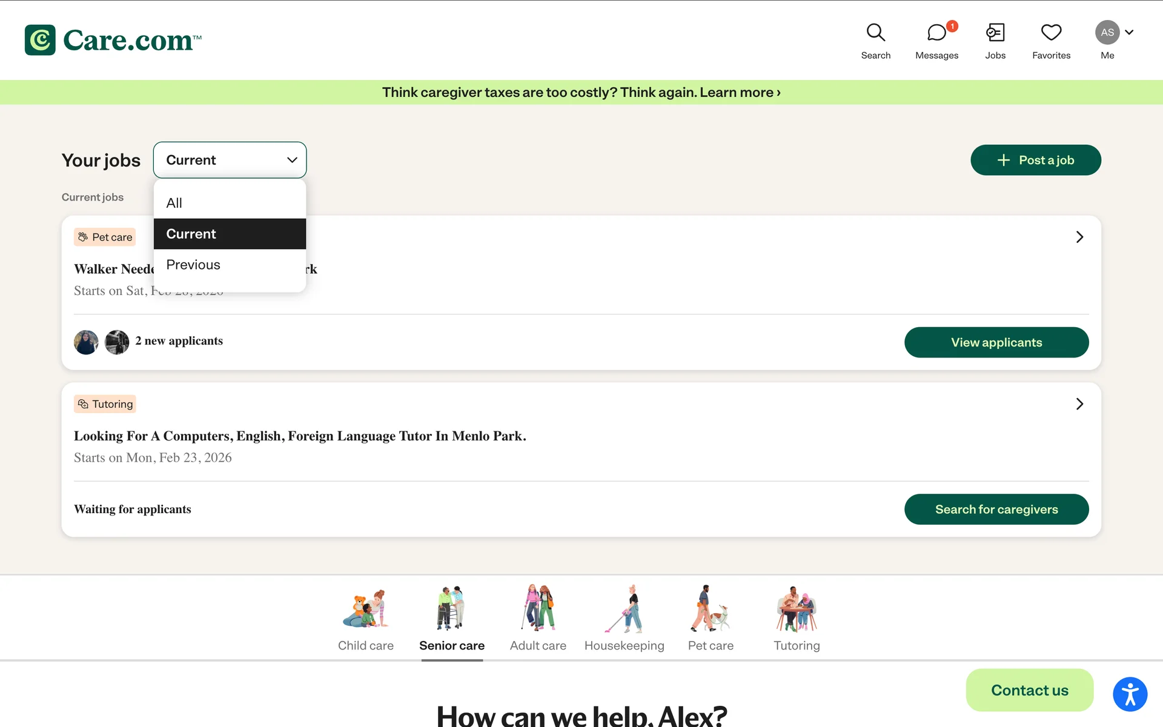Viewport: 1163px width, 727px height.
Task: Click the Jobs icon in header
Action: pyautogui.click(x=995, y=33)
